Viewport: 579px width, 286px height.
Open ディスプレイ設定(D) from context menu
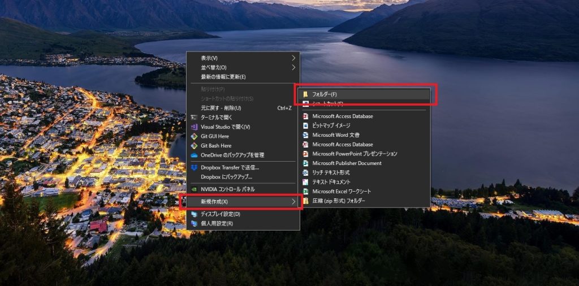click(220, 214)
